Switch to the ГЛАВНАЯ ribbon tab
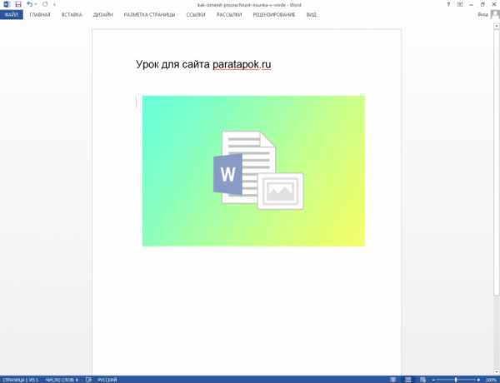Viewport: 500px width, 383px height. (40, 15)
